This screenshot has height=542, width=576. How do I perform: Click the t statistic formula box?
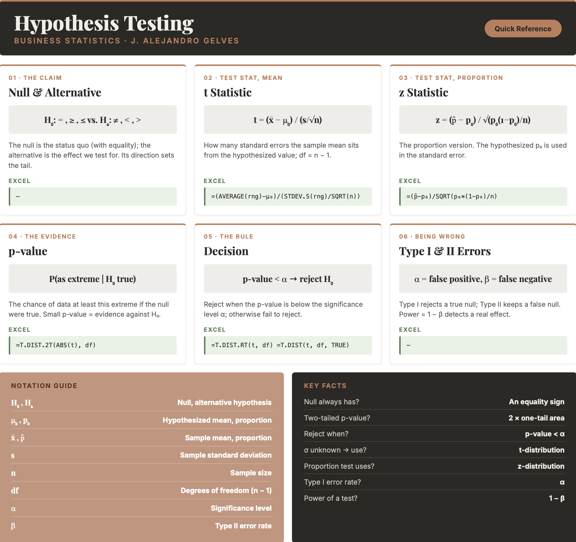click(x=288, y=120)
